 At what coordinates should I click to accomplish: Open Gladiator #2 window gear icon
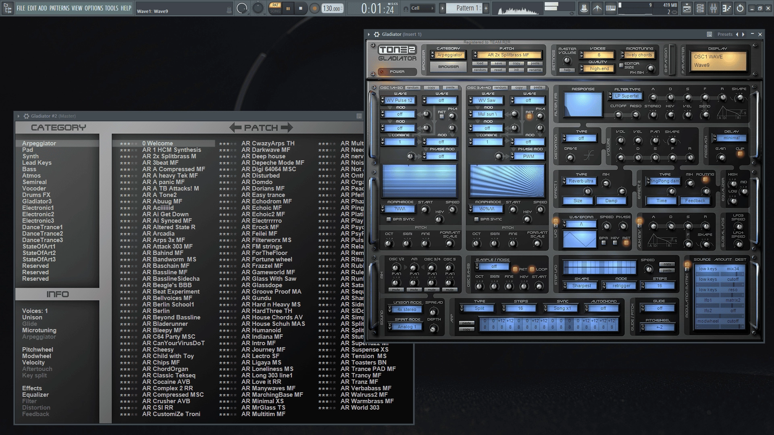pos(26,116)
